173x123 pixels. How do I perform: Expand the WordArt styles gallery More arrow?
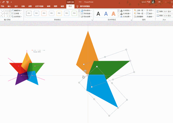pos(118,16)
